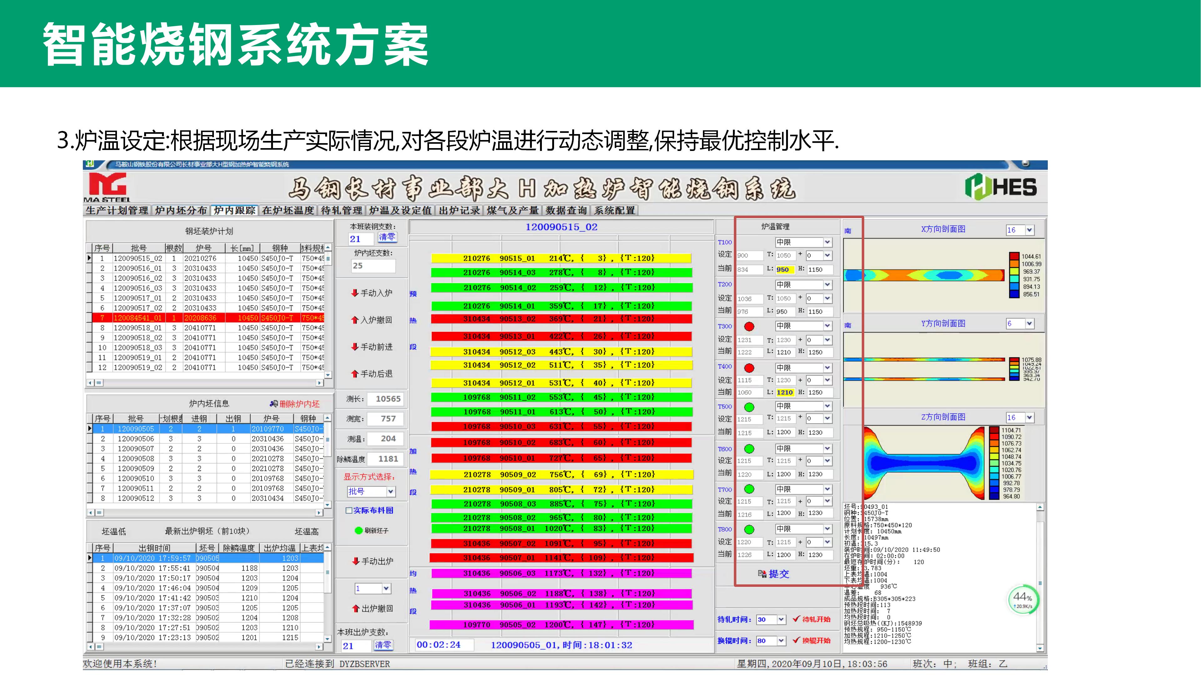This screenshot has width=1201, height=675.
Task: Open the Y方向剖面图 6 dropdown
Action: pos(1030,324)
